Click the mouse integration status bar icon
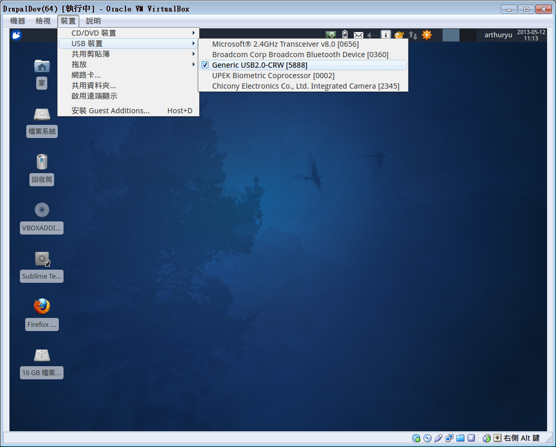 pyautogui.click(x=486, y=438)
